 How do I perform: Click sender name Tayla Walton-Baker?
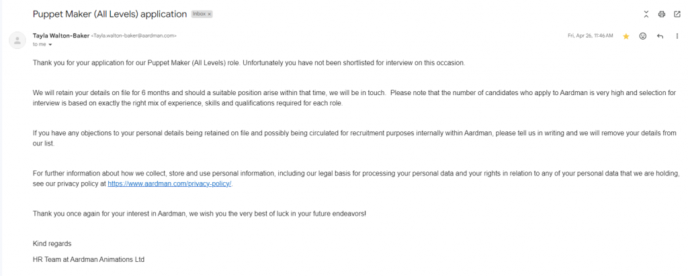(x=61, y=36)
